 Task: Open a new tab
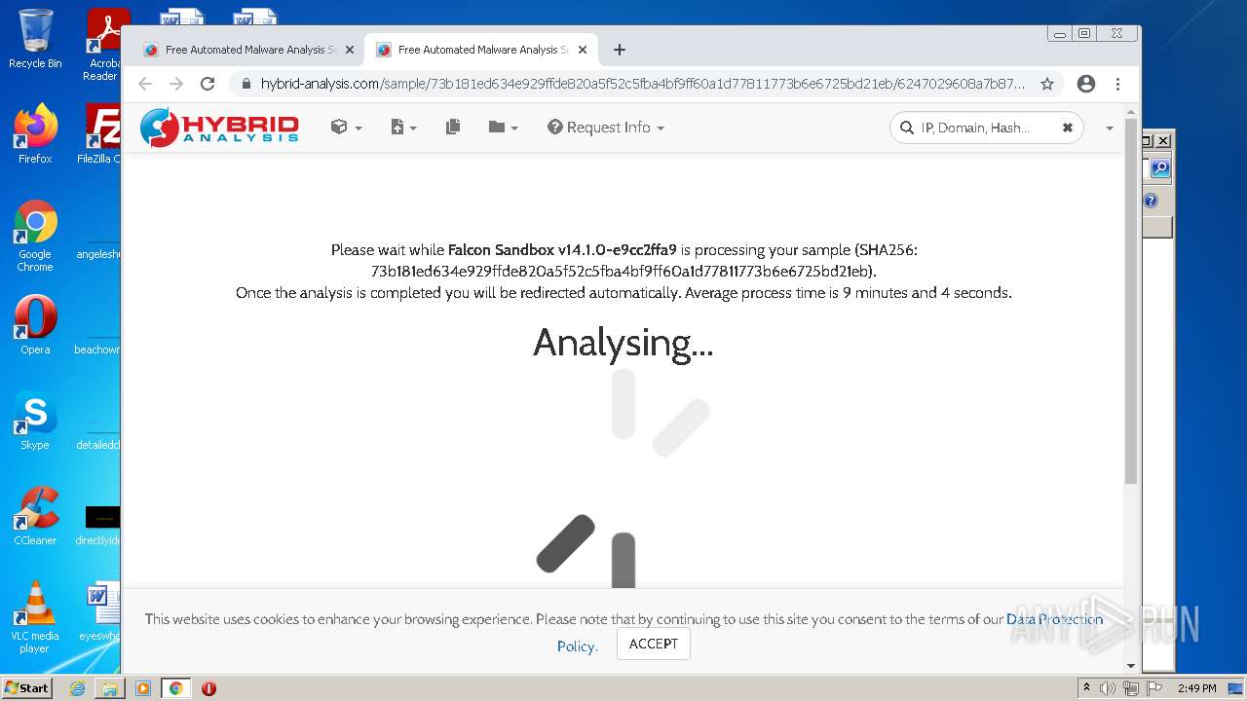point(620,50)
